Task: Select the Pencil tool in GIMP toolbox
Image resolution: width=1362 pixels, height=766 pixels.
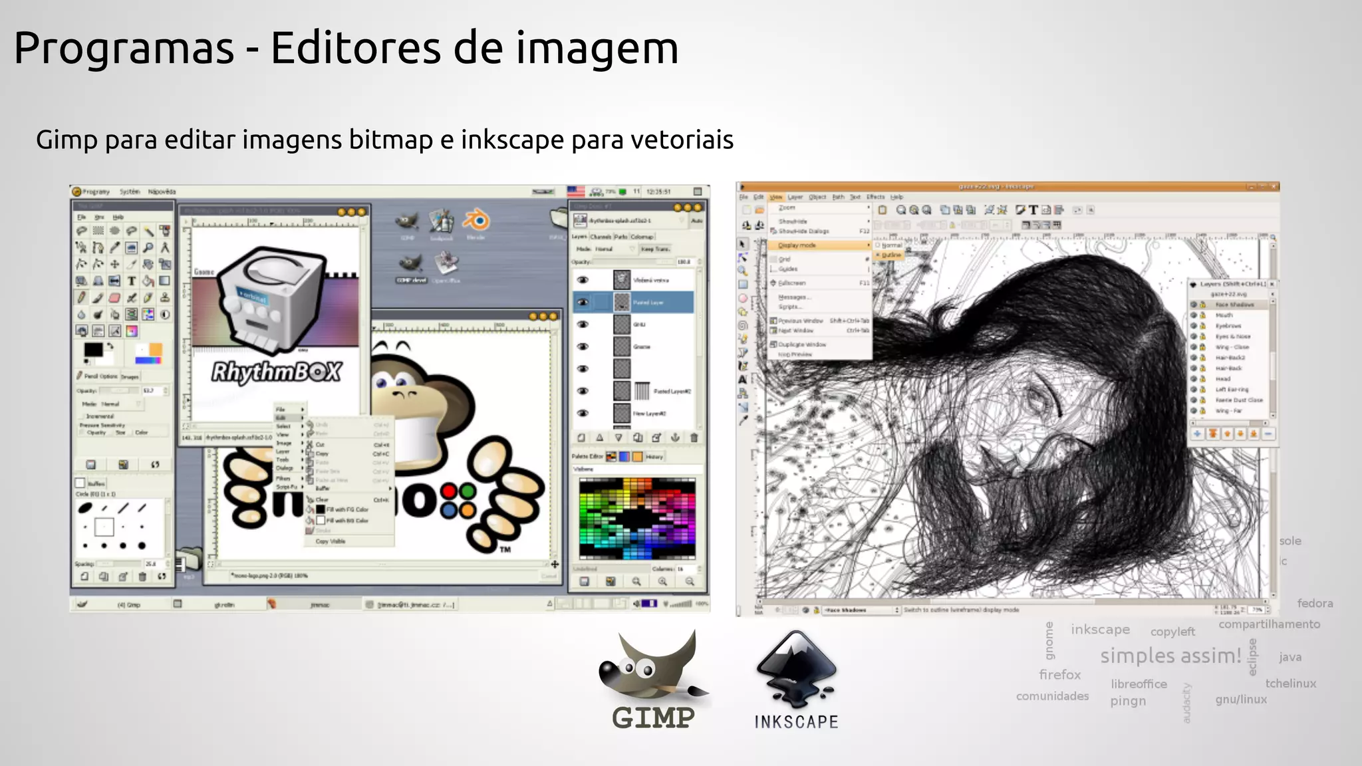Action: tap(81, 298)
